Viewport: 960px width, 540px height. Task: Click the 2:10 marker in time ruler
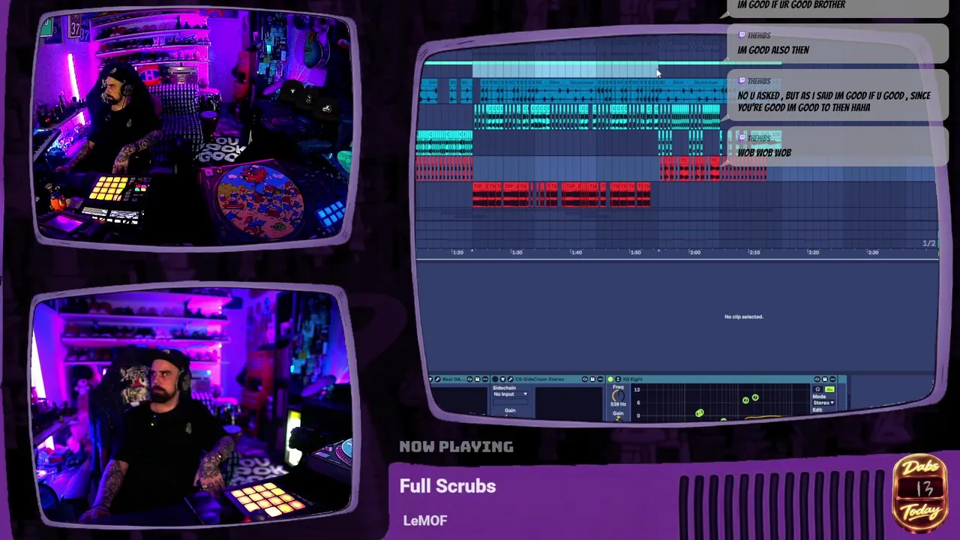(754, 253)
